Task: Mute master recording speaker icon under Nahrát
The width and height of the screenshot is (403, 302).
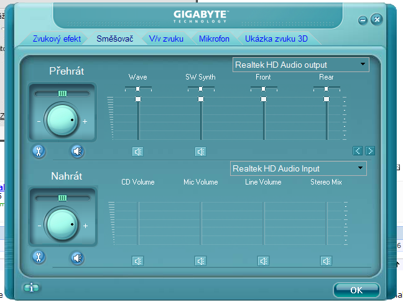Action: pos(77,258)
